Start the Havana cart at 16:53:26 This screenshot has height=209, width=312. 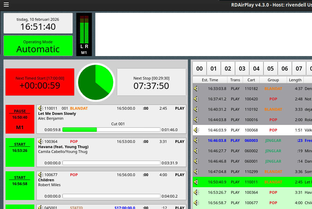(20, 152)
